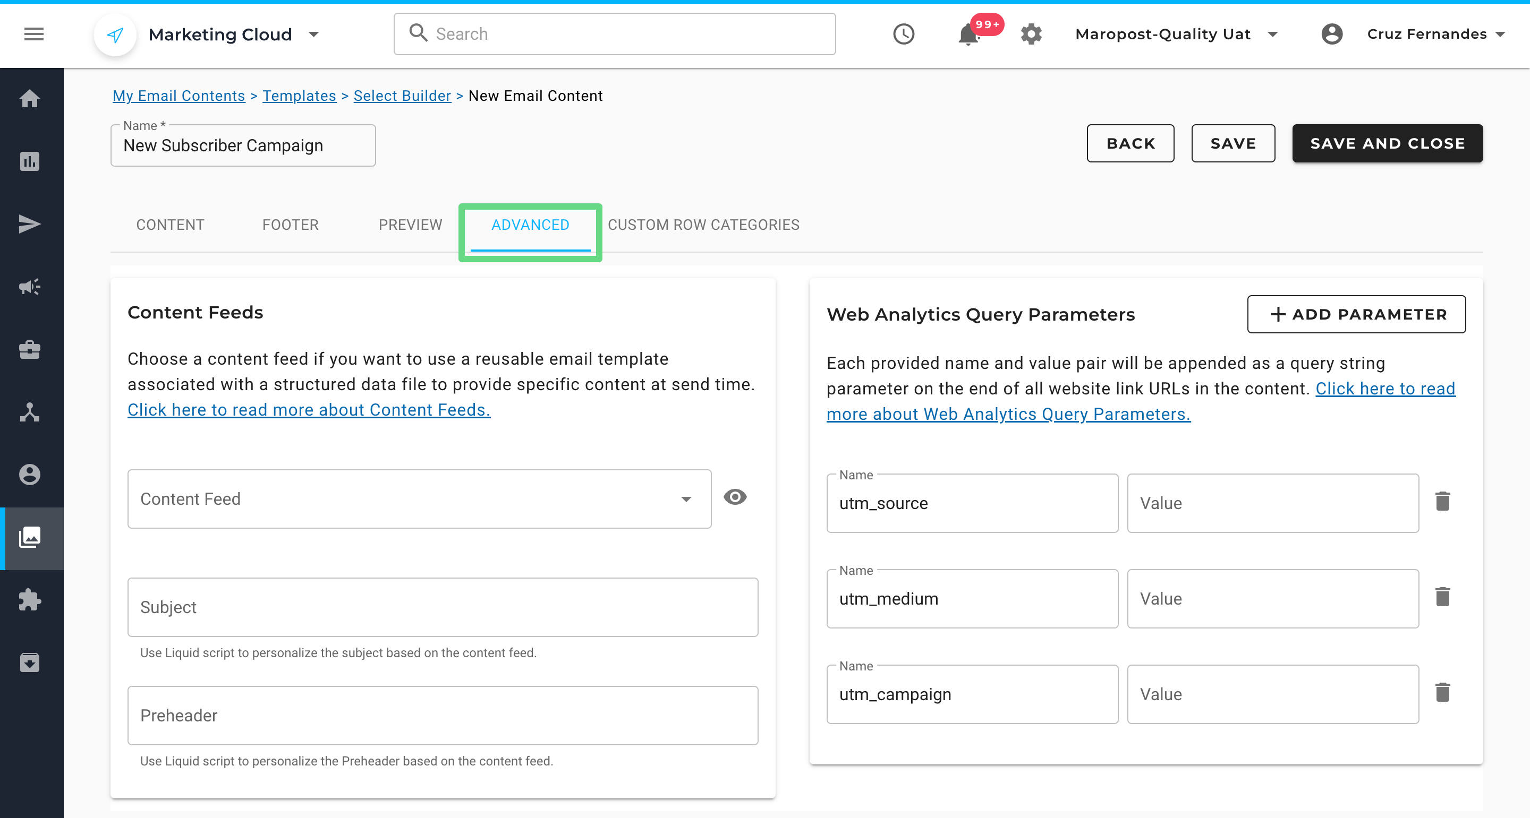The width and height of the screenshot is (1530, 818).
Task: Open the hamburger navigation menu
Action: pos(34,34)
